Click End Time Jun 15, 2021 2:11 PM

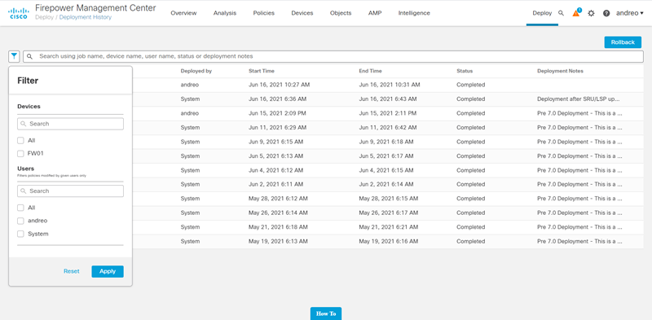click(388, 113)
